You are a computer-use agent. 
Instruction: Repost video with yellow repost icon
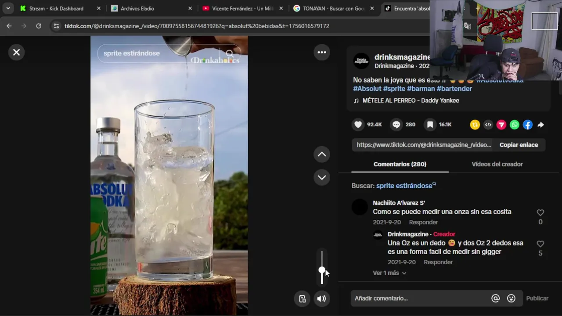(475, 125)
